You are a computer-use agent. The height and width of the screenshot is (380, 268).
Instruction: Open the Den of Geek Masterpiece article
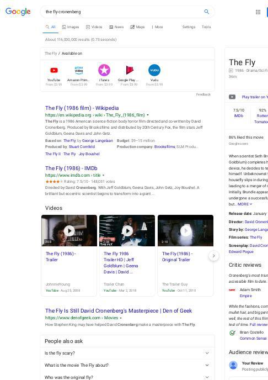(118, 311)
